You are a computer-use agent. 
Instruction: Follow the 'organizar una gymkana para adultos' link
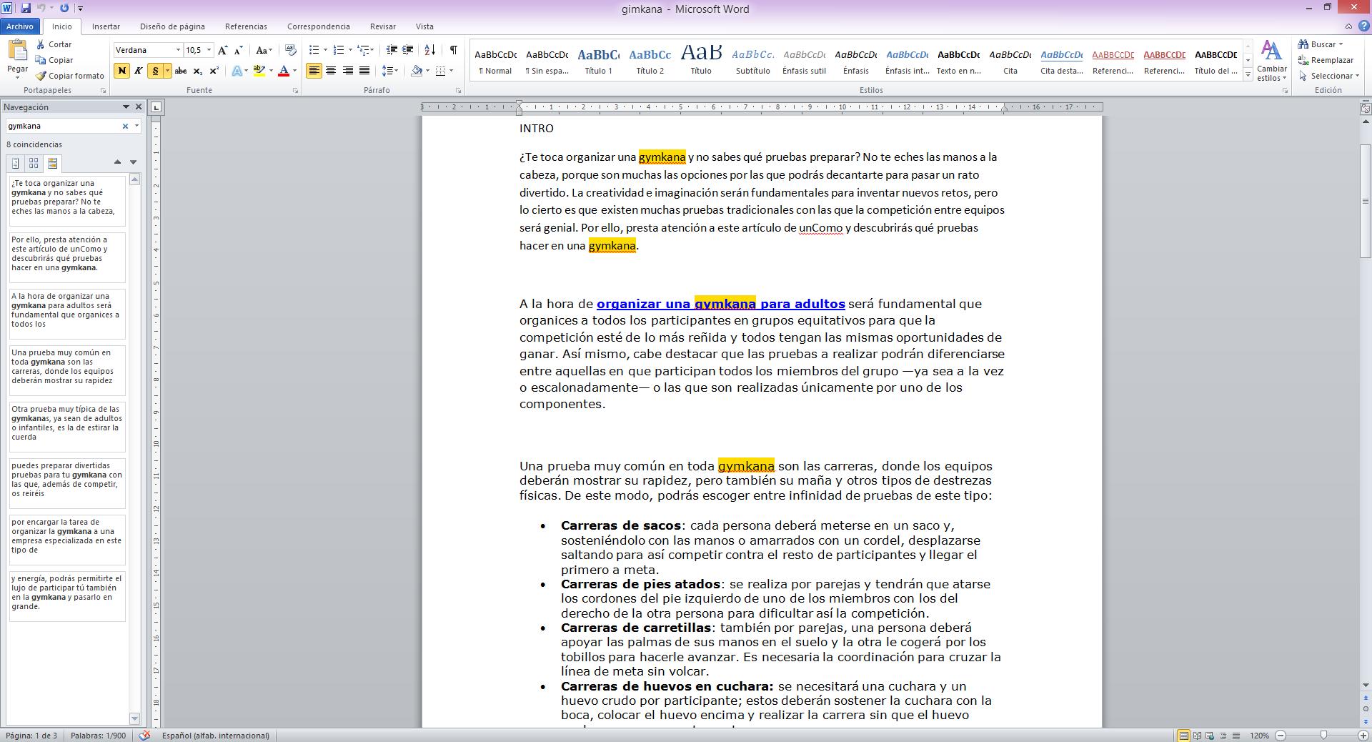click(x=720, y=304)
